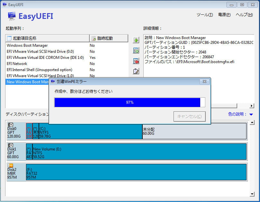Toggle Yes for EFI VMware IDE CDROM entry
The image size is (260, 202).
pyautogui.click(x=92, y=57)
